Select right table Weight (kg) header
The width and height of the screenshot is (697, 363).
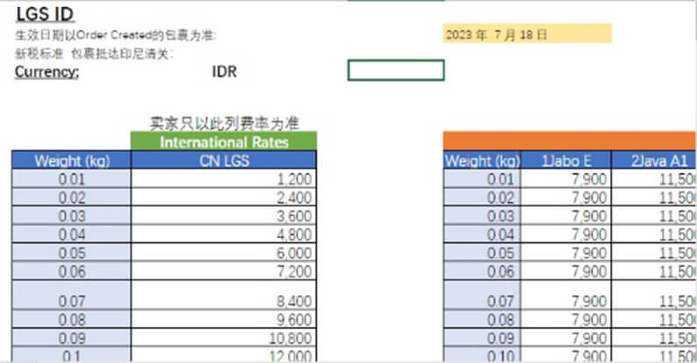[x=482, y=160]
